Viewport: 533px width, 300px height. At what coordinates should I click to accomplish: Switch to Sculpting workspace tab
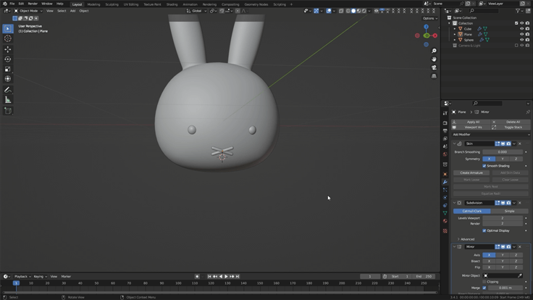coord(112,4)
